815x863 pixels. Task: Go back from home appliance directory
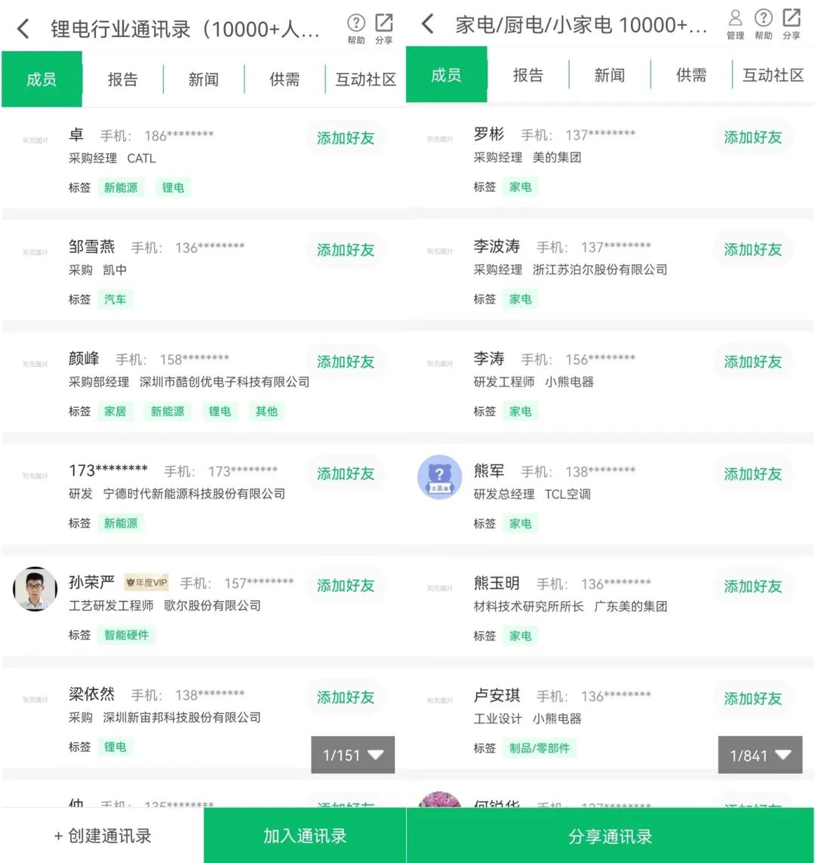click(x=428, y=25)
